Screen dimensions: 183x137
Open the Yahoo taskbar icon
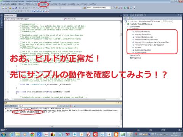[x=67, y=134]
